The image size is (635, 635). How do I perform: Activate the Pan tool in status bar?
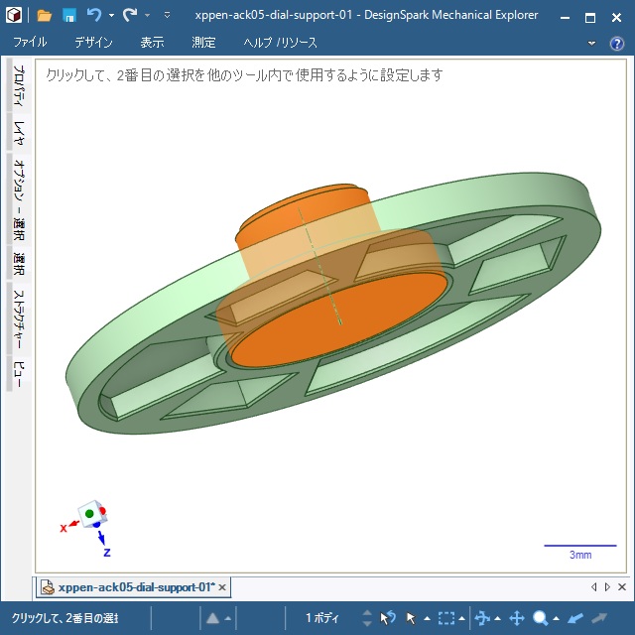[x=516, y=618]
